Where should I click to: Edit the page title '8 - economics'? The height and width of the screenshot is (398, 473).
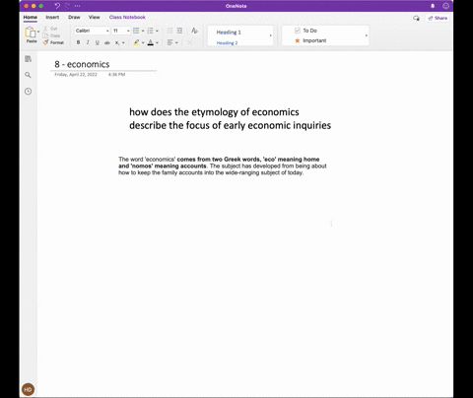tap(82, 64)
